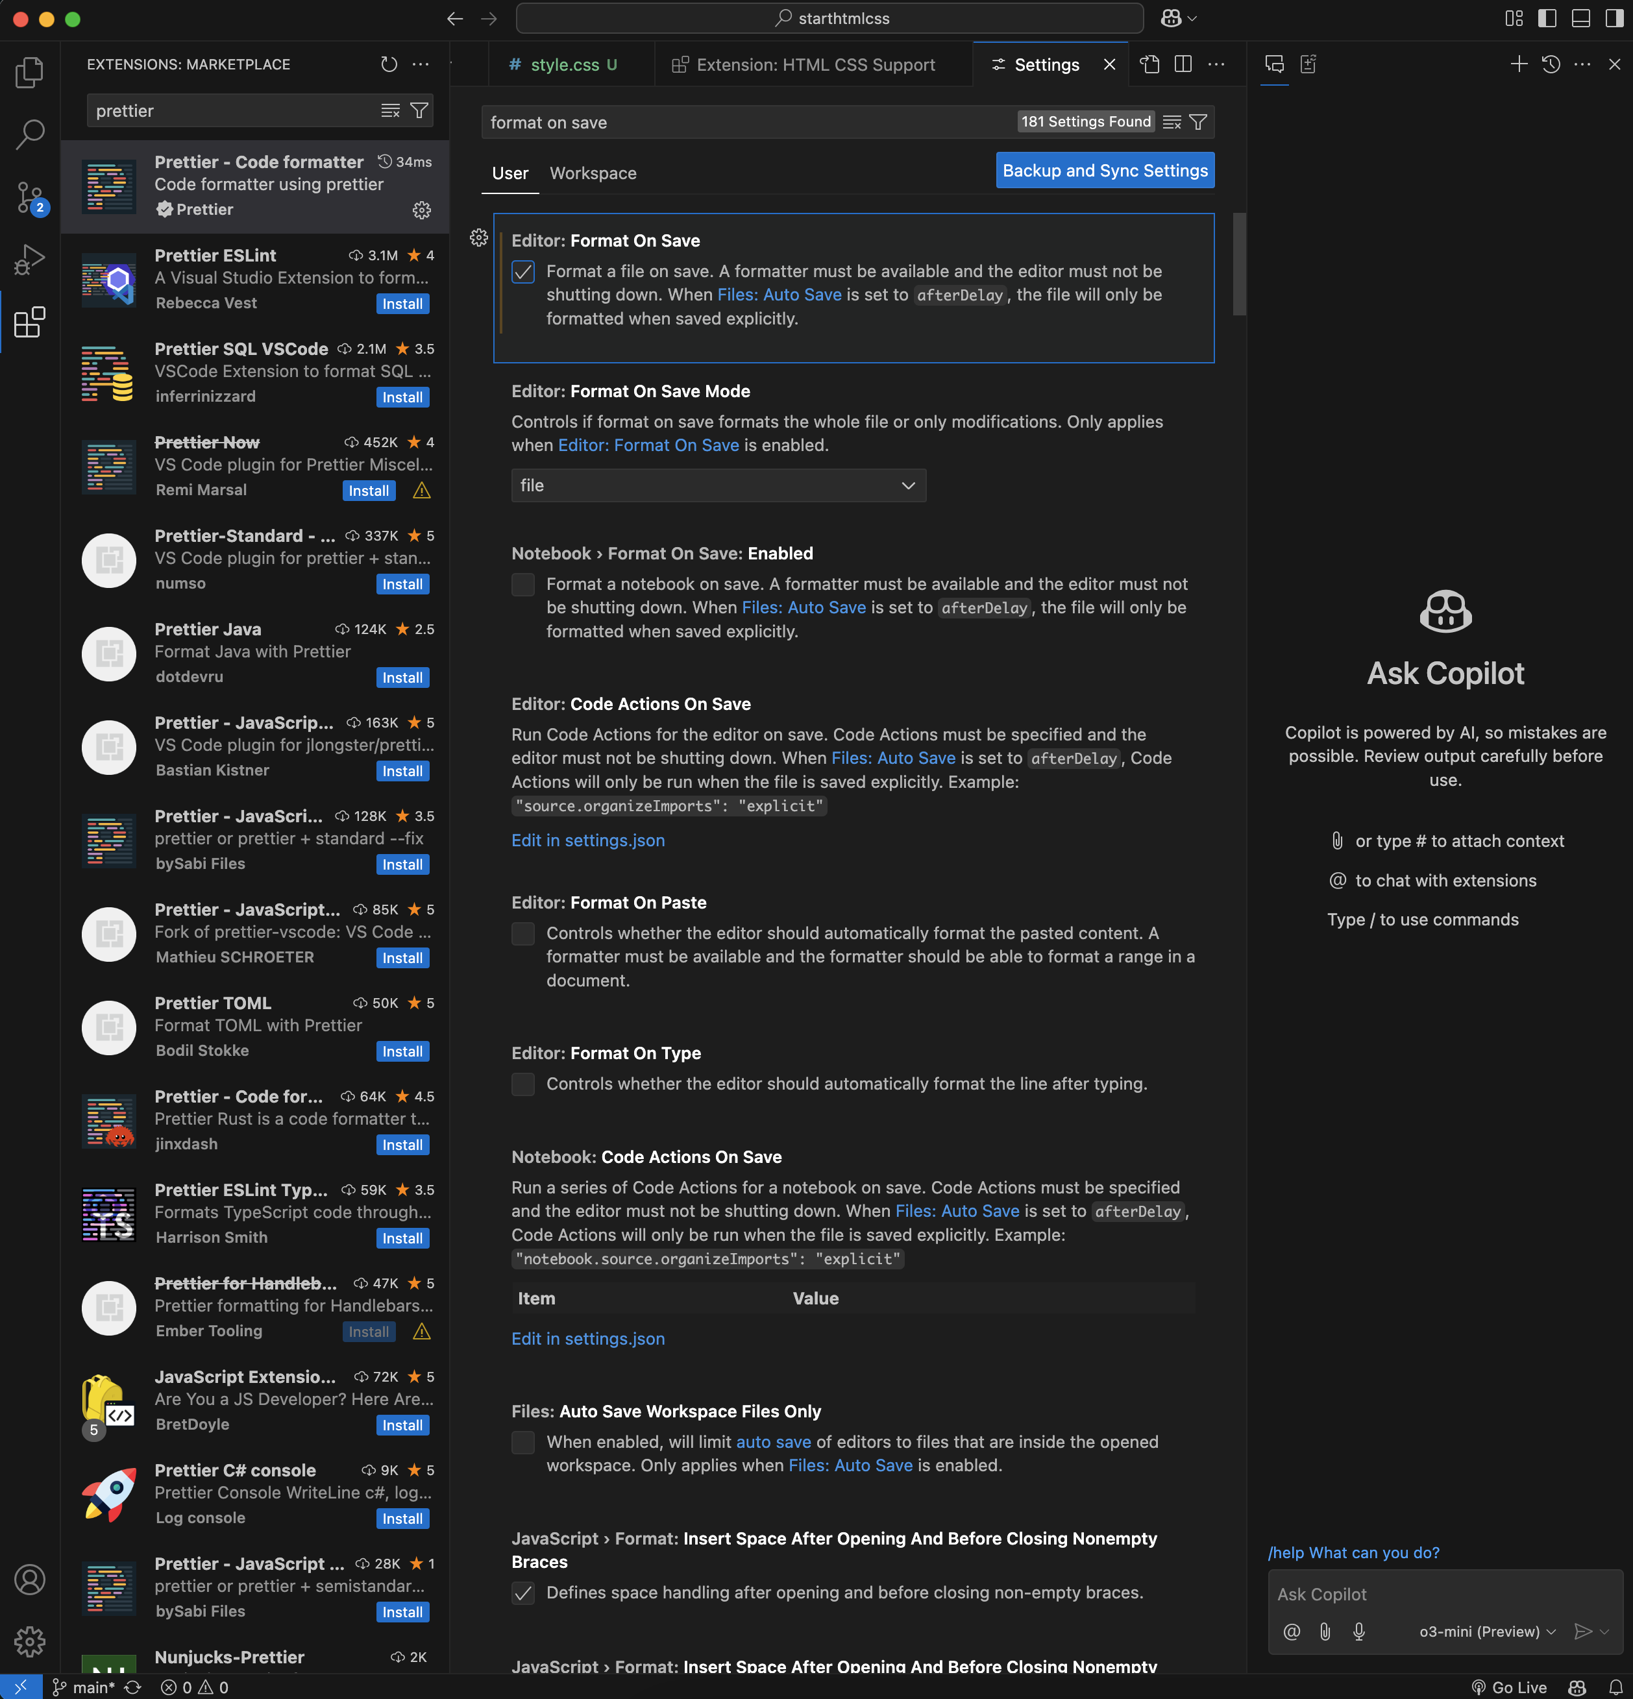Enable Editor Format On Type checkbox
Image resolution: width=1633 pixels, height=1699 pixels.
[524, 1084]
